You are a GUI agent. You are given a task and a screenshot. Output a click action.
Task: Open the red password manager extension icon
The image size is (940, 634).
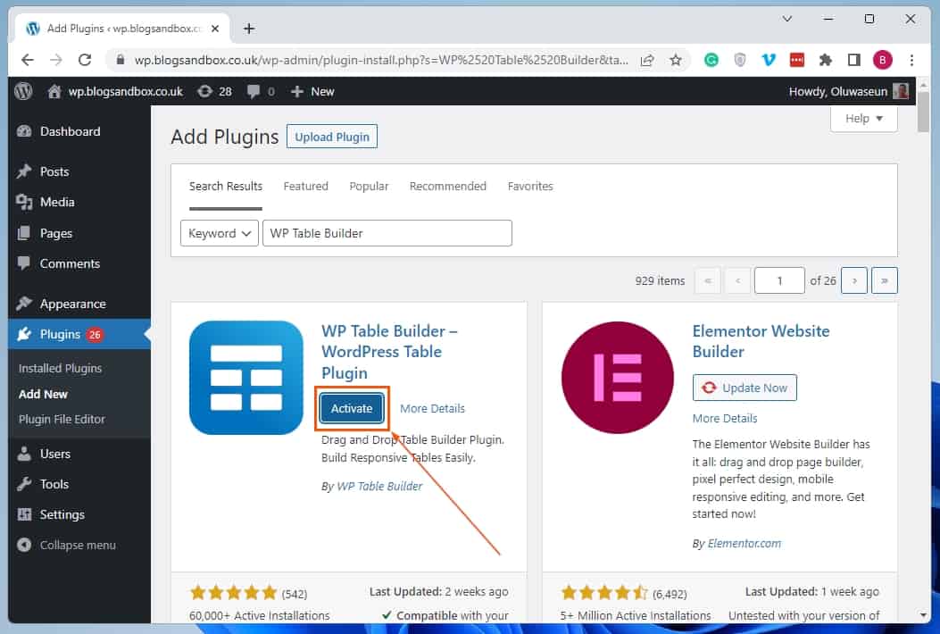tap(796, 60)
